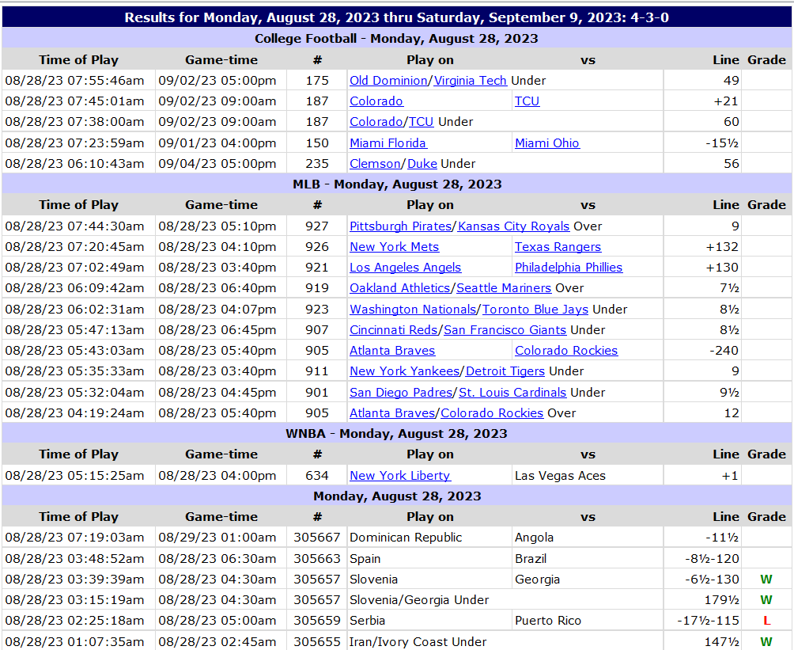Image resolution: width=794 pixels, height=650 pixels.
Task: Open the Cincinnati Reds link
Action: 394,331
